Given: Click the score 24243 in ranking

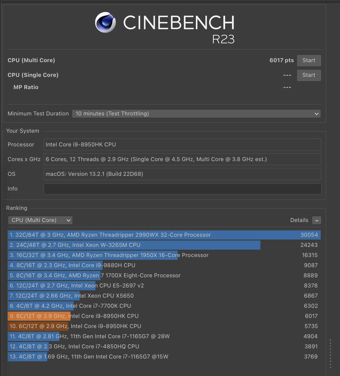Looking at the screenshot, I should (x=309, y=245).
